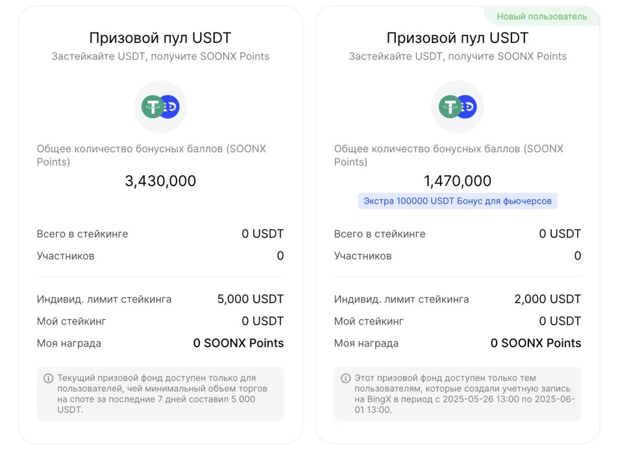Click the notice about 5 000 USDT spot volume
This screenshot has height=455, width=627.
[160, 394]
